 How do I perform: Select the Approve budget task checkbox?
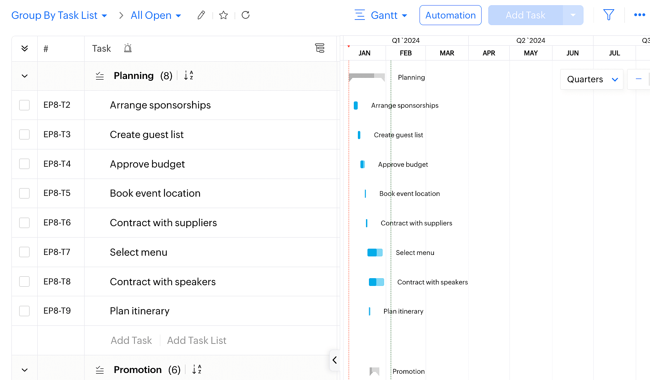(24, 164)
